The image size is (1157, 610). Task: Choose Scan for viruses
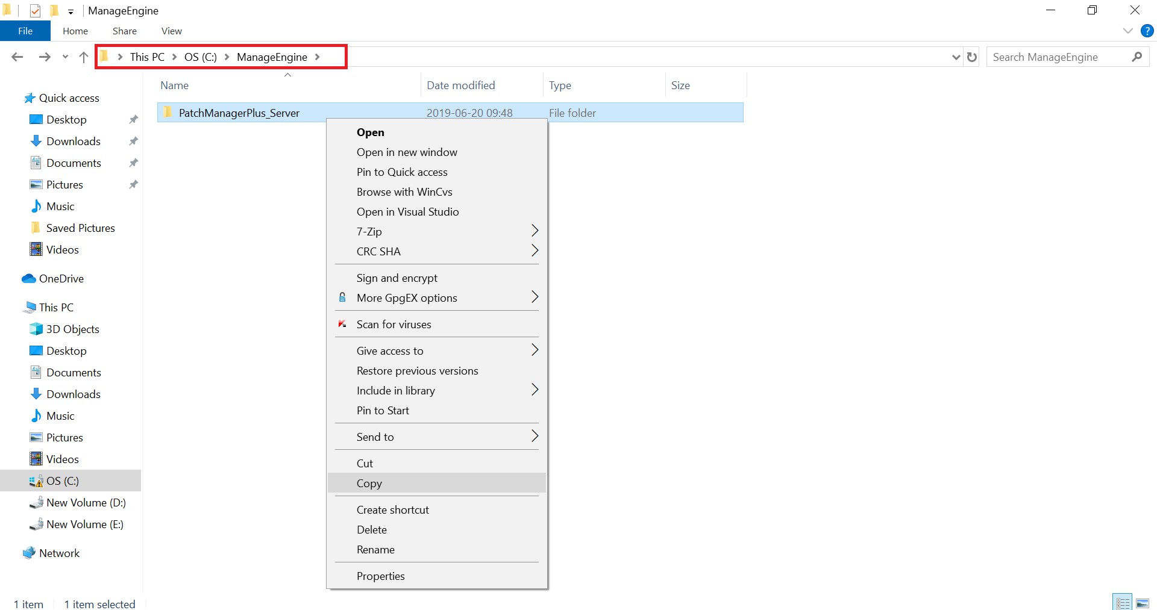click(x=437, y=325)
